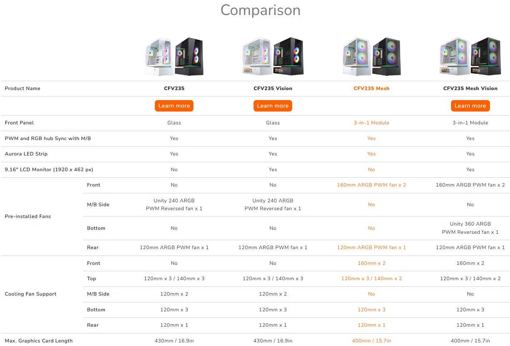Image resolution: width=510 pixels, height=346 pixels.
Task: Click the CFV235 Vision product image
Action: click(273, 56)
